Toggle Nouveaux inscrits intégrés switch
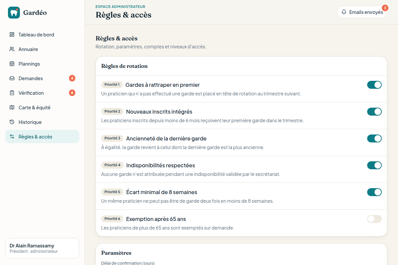The height and width of the screenshot is (265, 398). tap(374, 112)
